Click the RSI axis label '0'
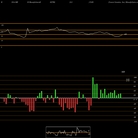Image resolution: width=138 pixels, height=138 pixels. 1,47
